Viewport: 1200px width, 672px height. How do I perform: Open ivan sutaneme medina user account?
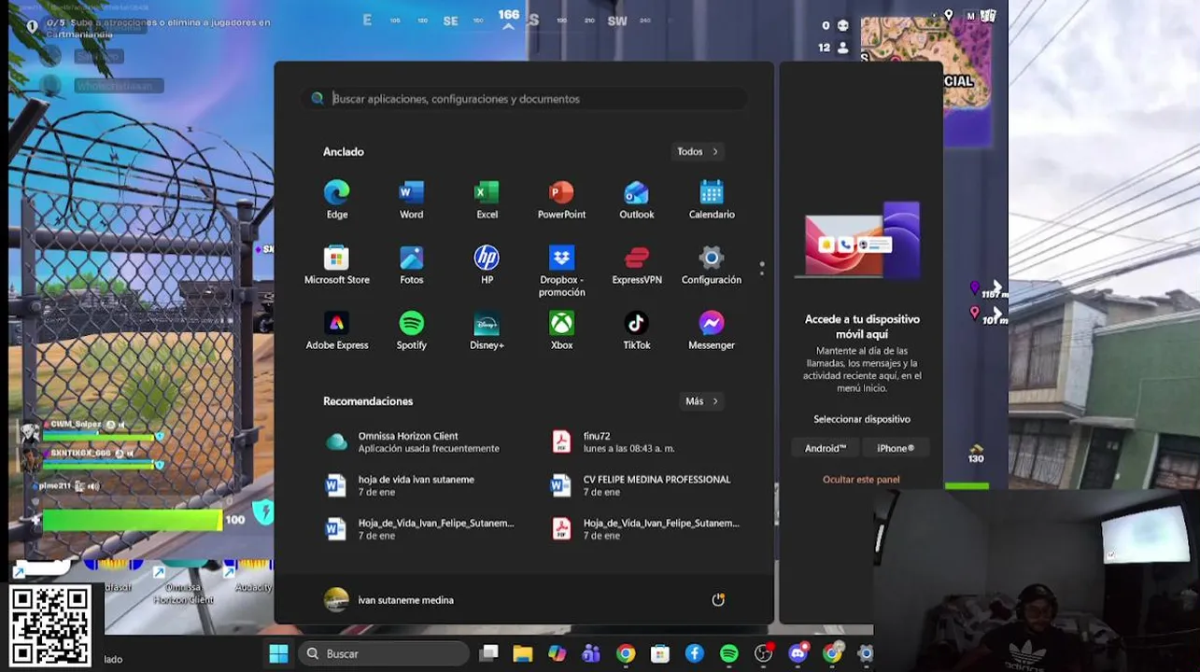pyautogui.click(x=388, y=600)
